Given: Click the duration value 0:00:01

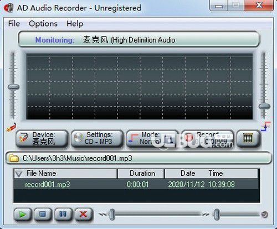Looking at the screenshot, I should 137,185.
